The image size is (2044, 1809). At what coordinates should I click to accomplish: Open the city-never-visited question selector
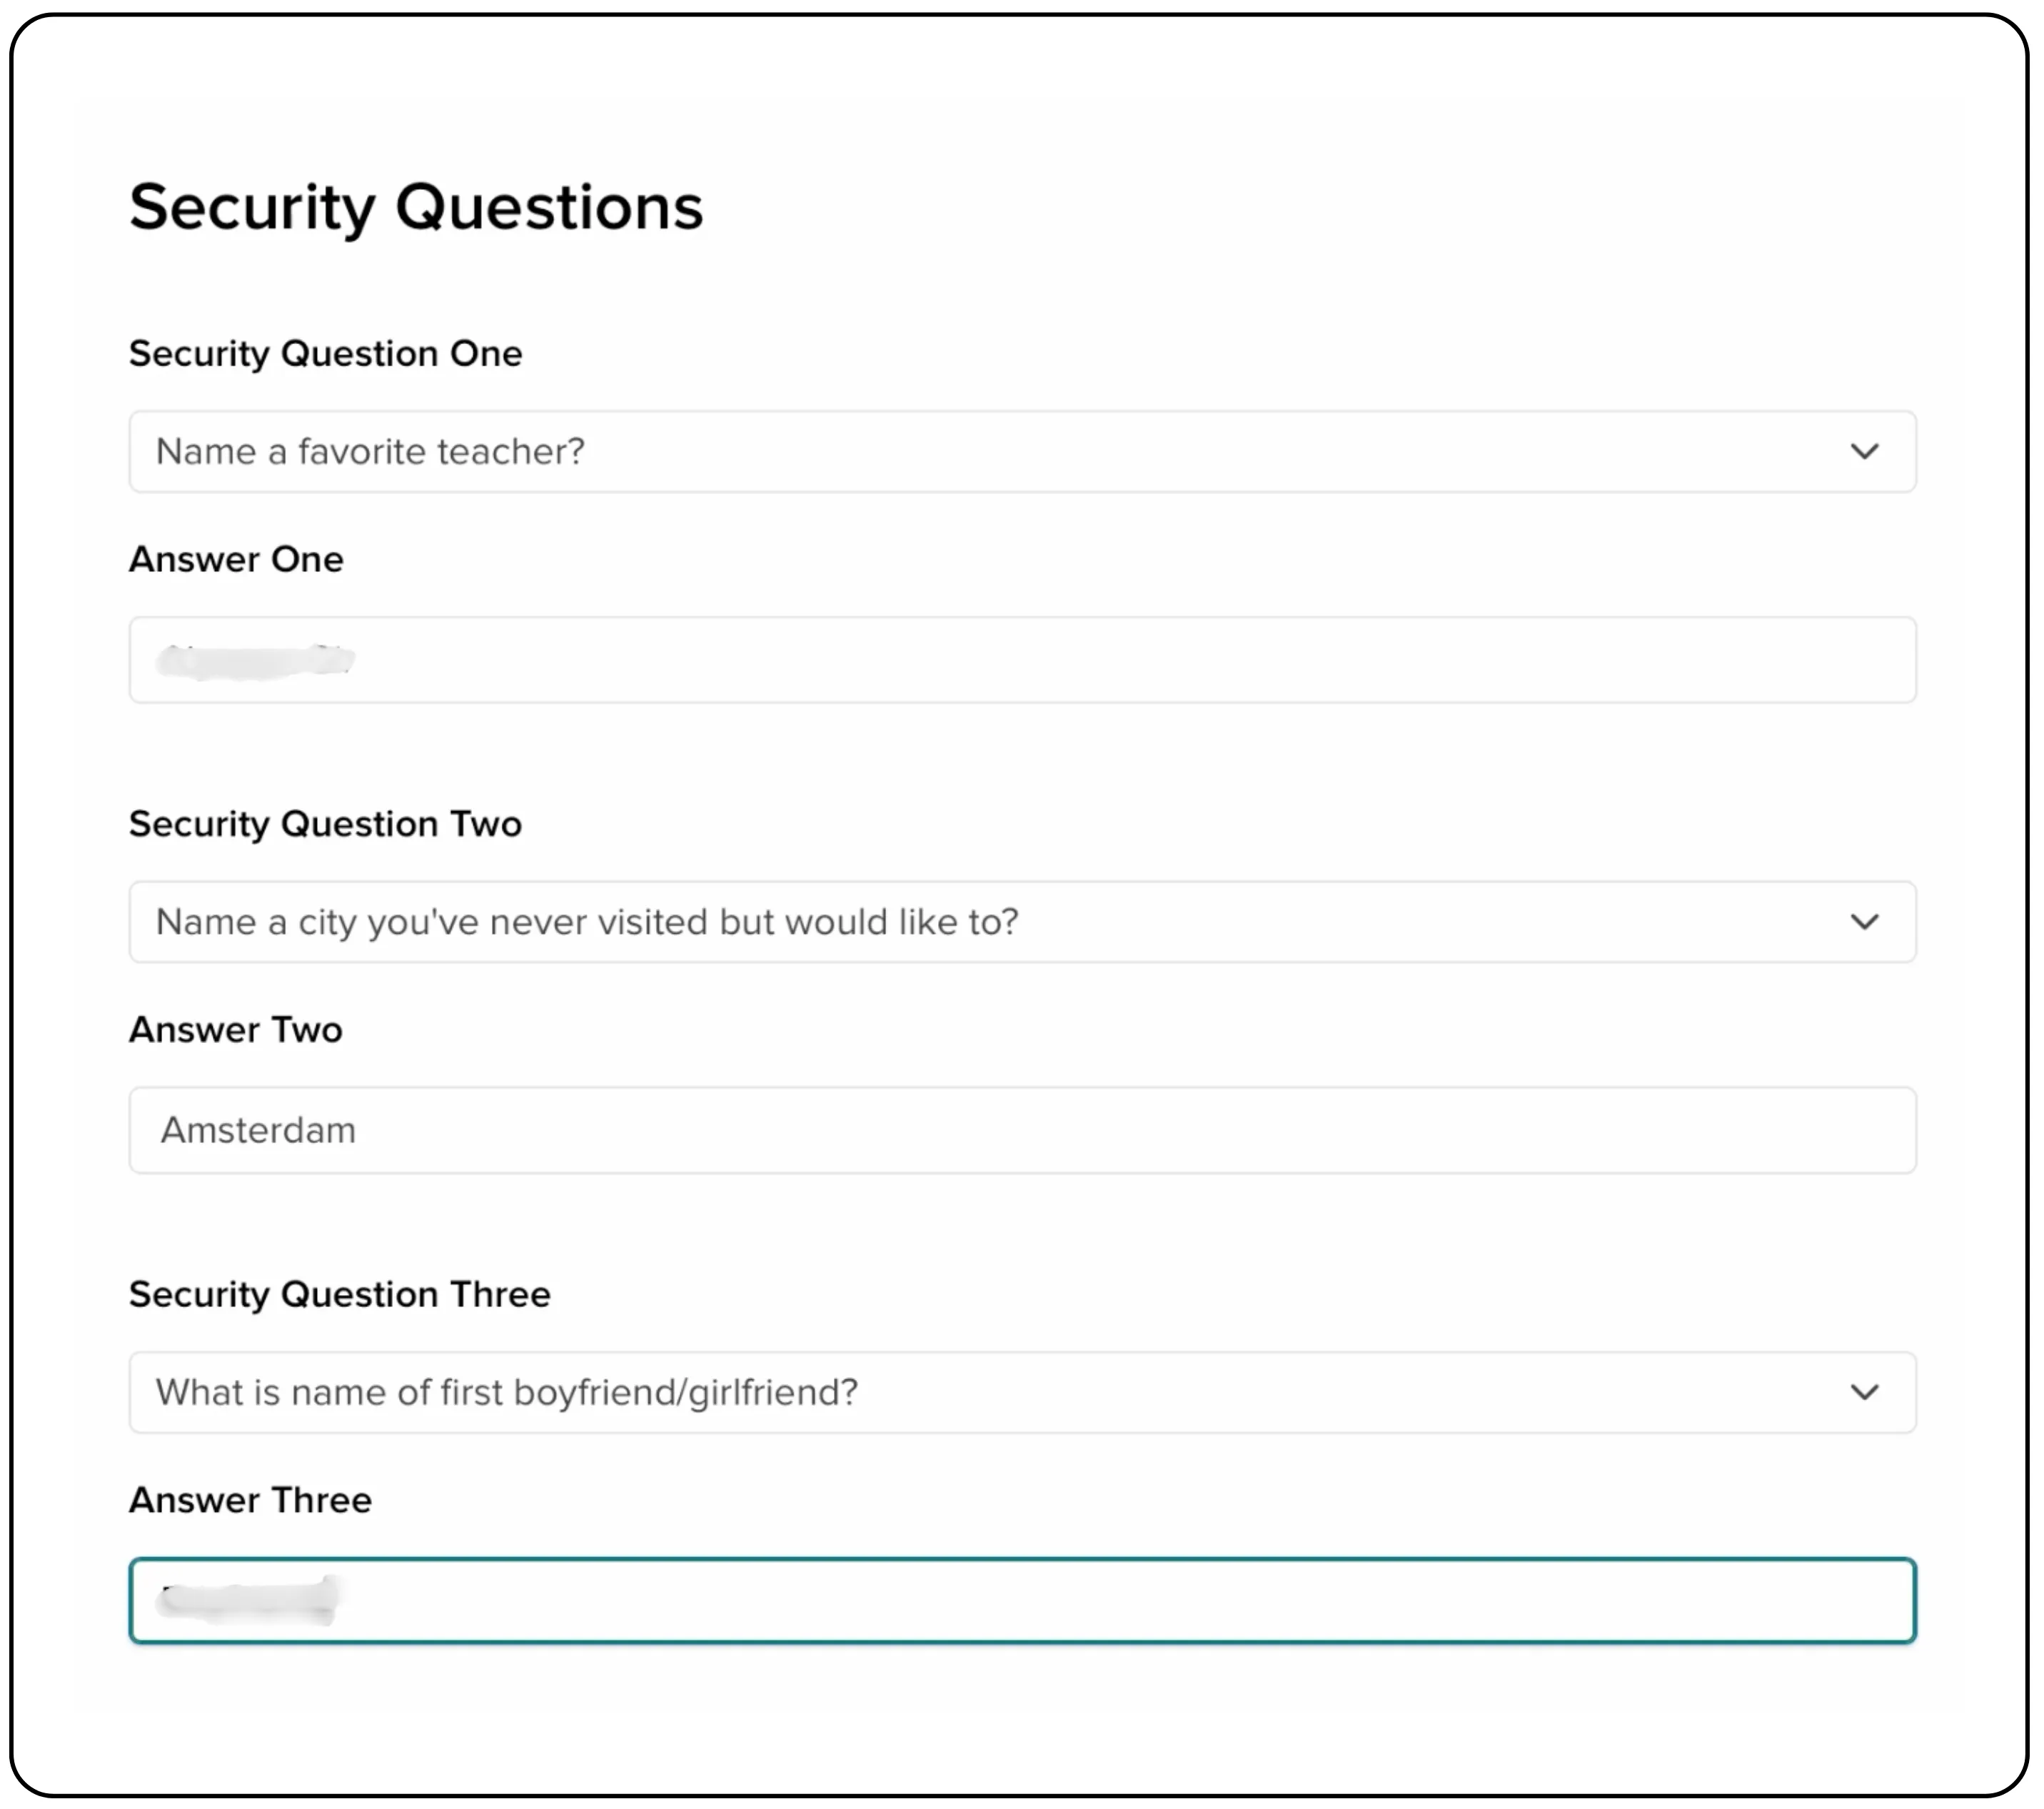pos(1020,922)
